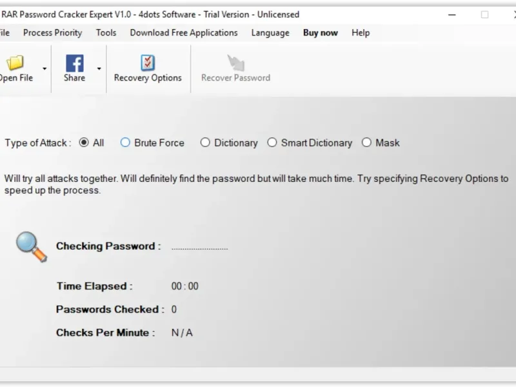The width and height of the screenshot is (516, 387).
Task: Expand the Open File dropdown arrow
Action: point(45,68)
